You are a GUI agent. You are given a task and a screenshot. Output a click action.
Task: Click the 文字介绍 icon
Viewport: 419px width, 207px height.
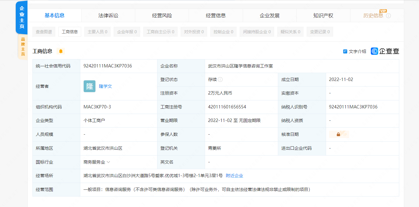(x=345, y=51)
